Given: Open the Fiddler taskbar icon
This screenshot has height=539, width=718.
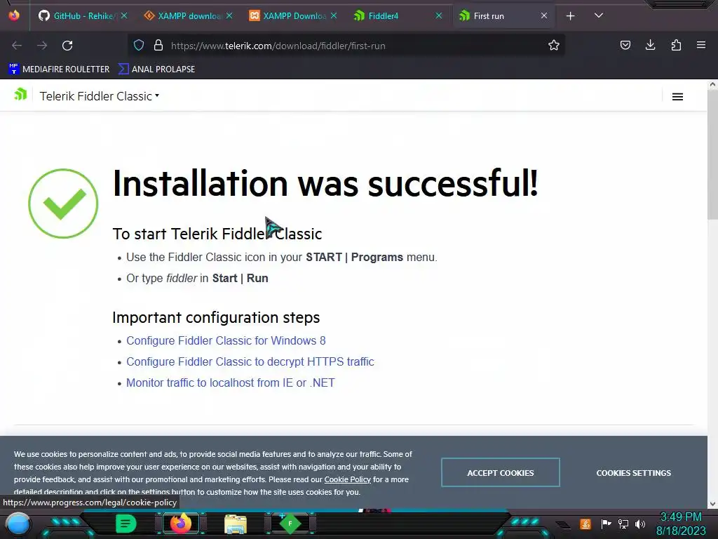Looking at the screenshot, I should [x=290, y=524].
